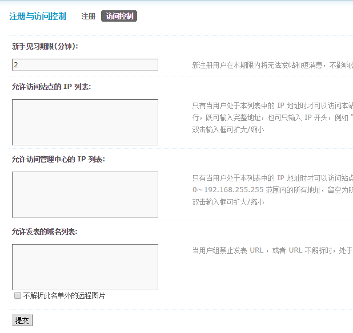Click the 允许访问站点的 IP 列表 label
Image resolution: width=353 pixels, height=333 pixels.
[51, 87]
